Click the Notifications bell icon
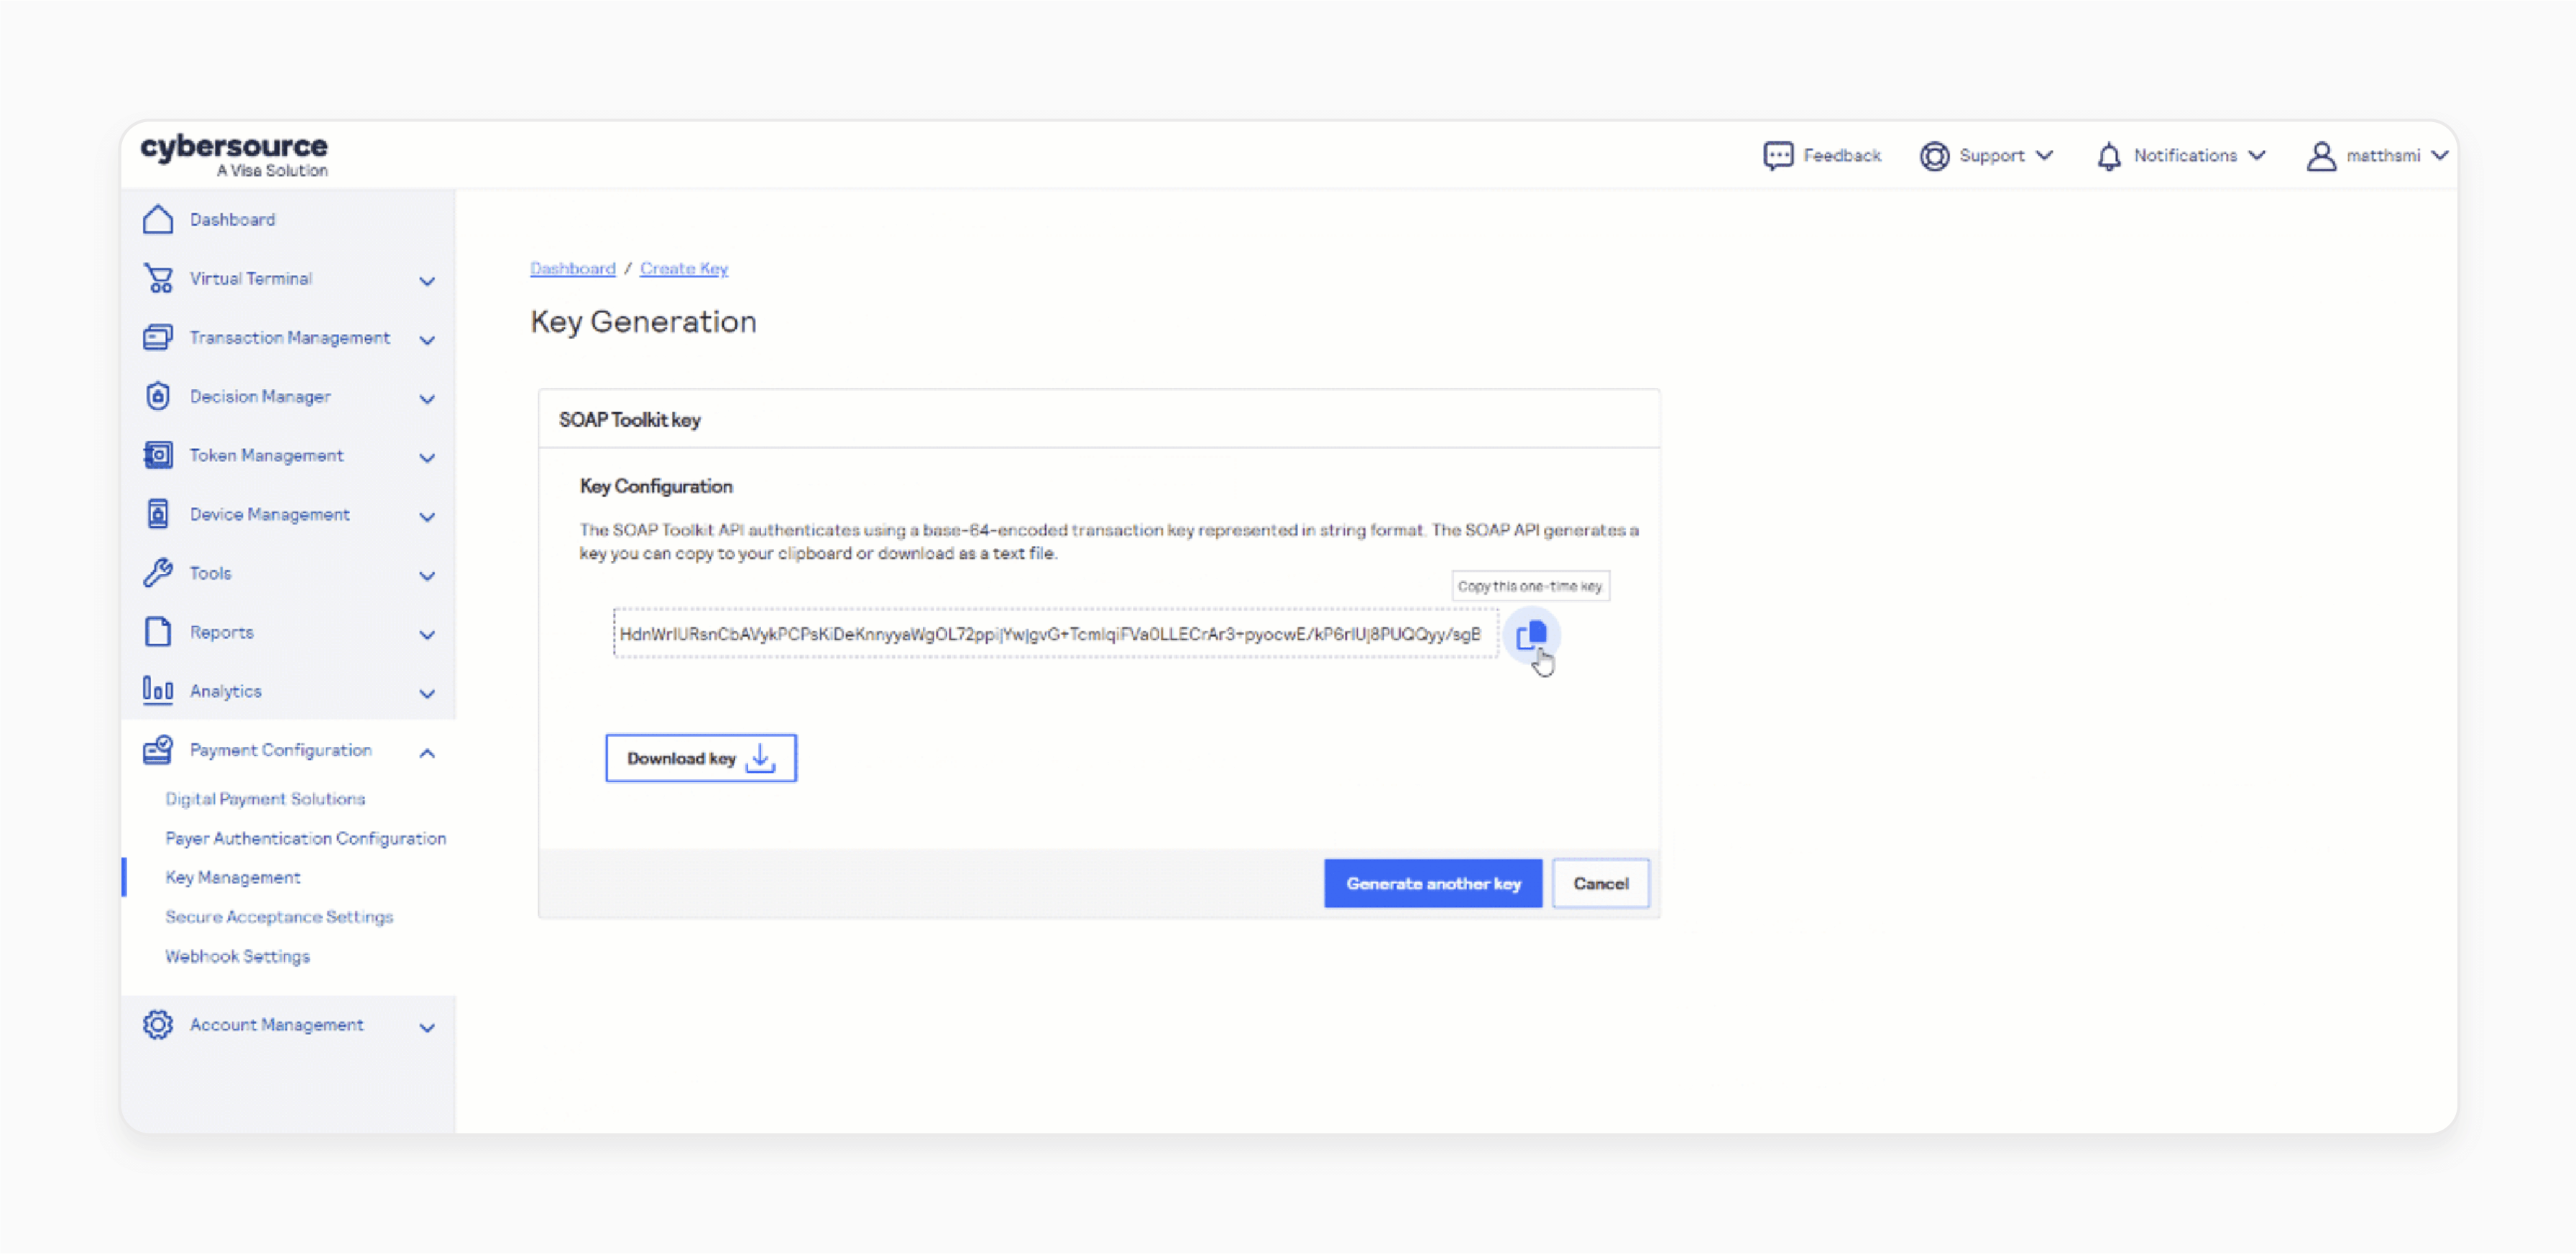 tap(2108, 156)
